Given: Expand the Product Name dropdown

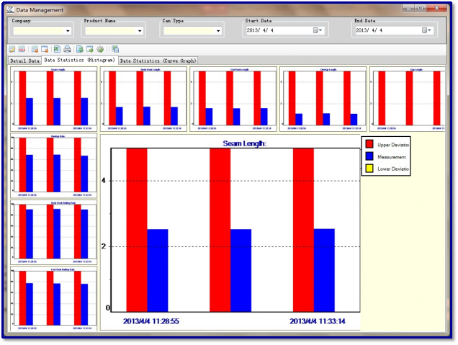Looking at the screenshot, I should click(x=139, y=31).
